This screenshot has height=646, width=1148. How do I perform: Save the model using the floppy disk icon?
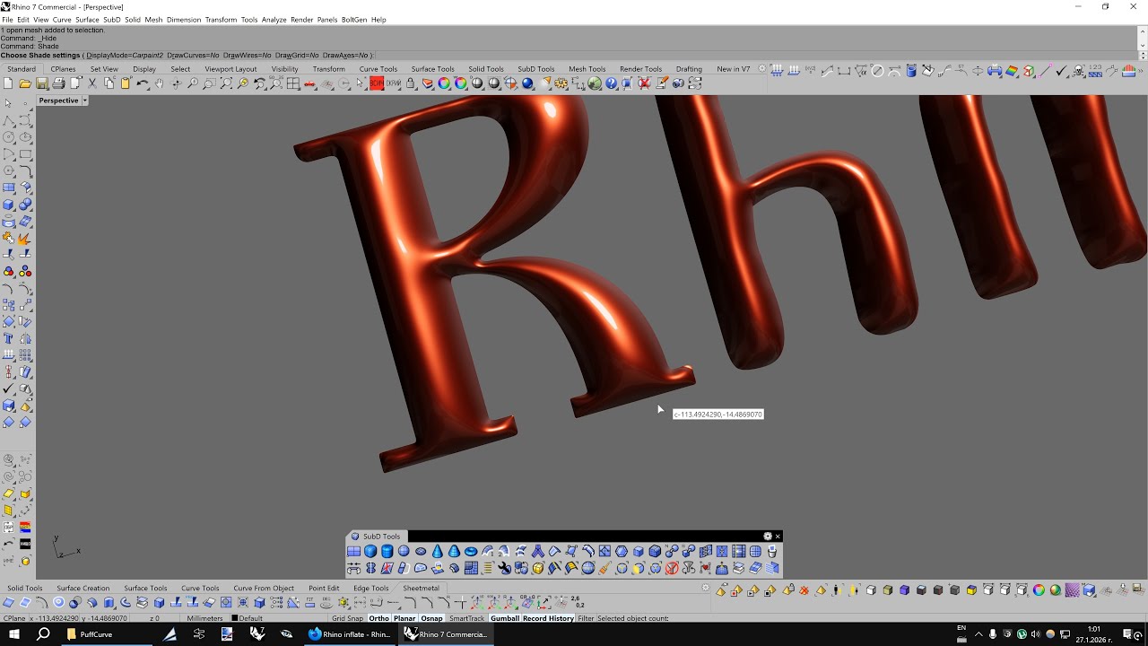[x=41, y=83]
